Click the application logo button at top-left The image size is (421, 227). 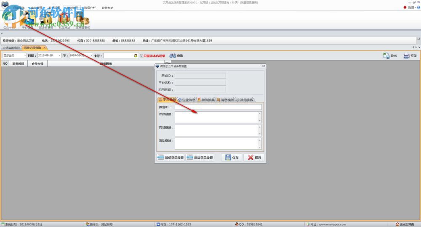click(5, 4)
